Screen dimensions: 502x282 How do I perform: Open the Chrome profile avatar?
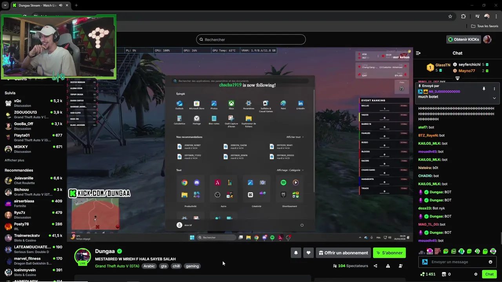point(487,16)
